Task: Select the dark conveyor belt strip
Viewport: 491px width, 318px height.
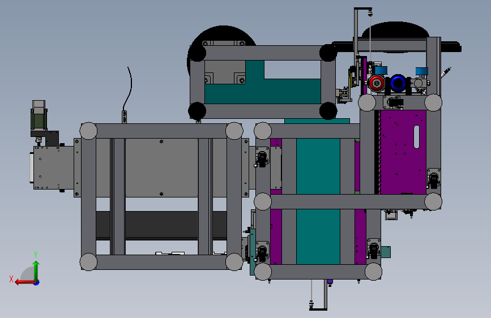Action: point(161,225)
